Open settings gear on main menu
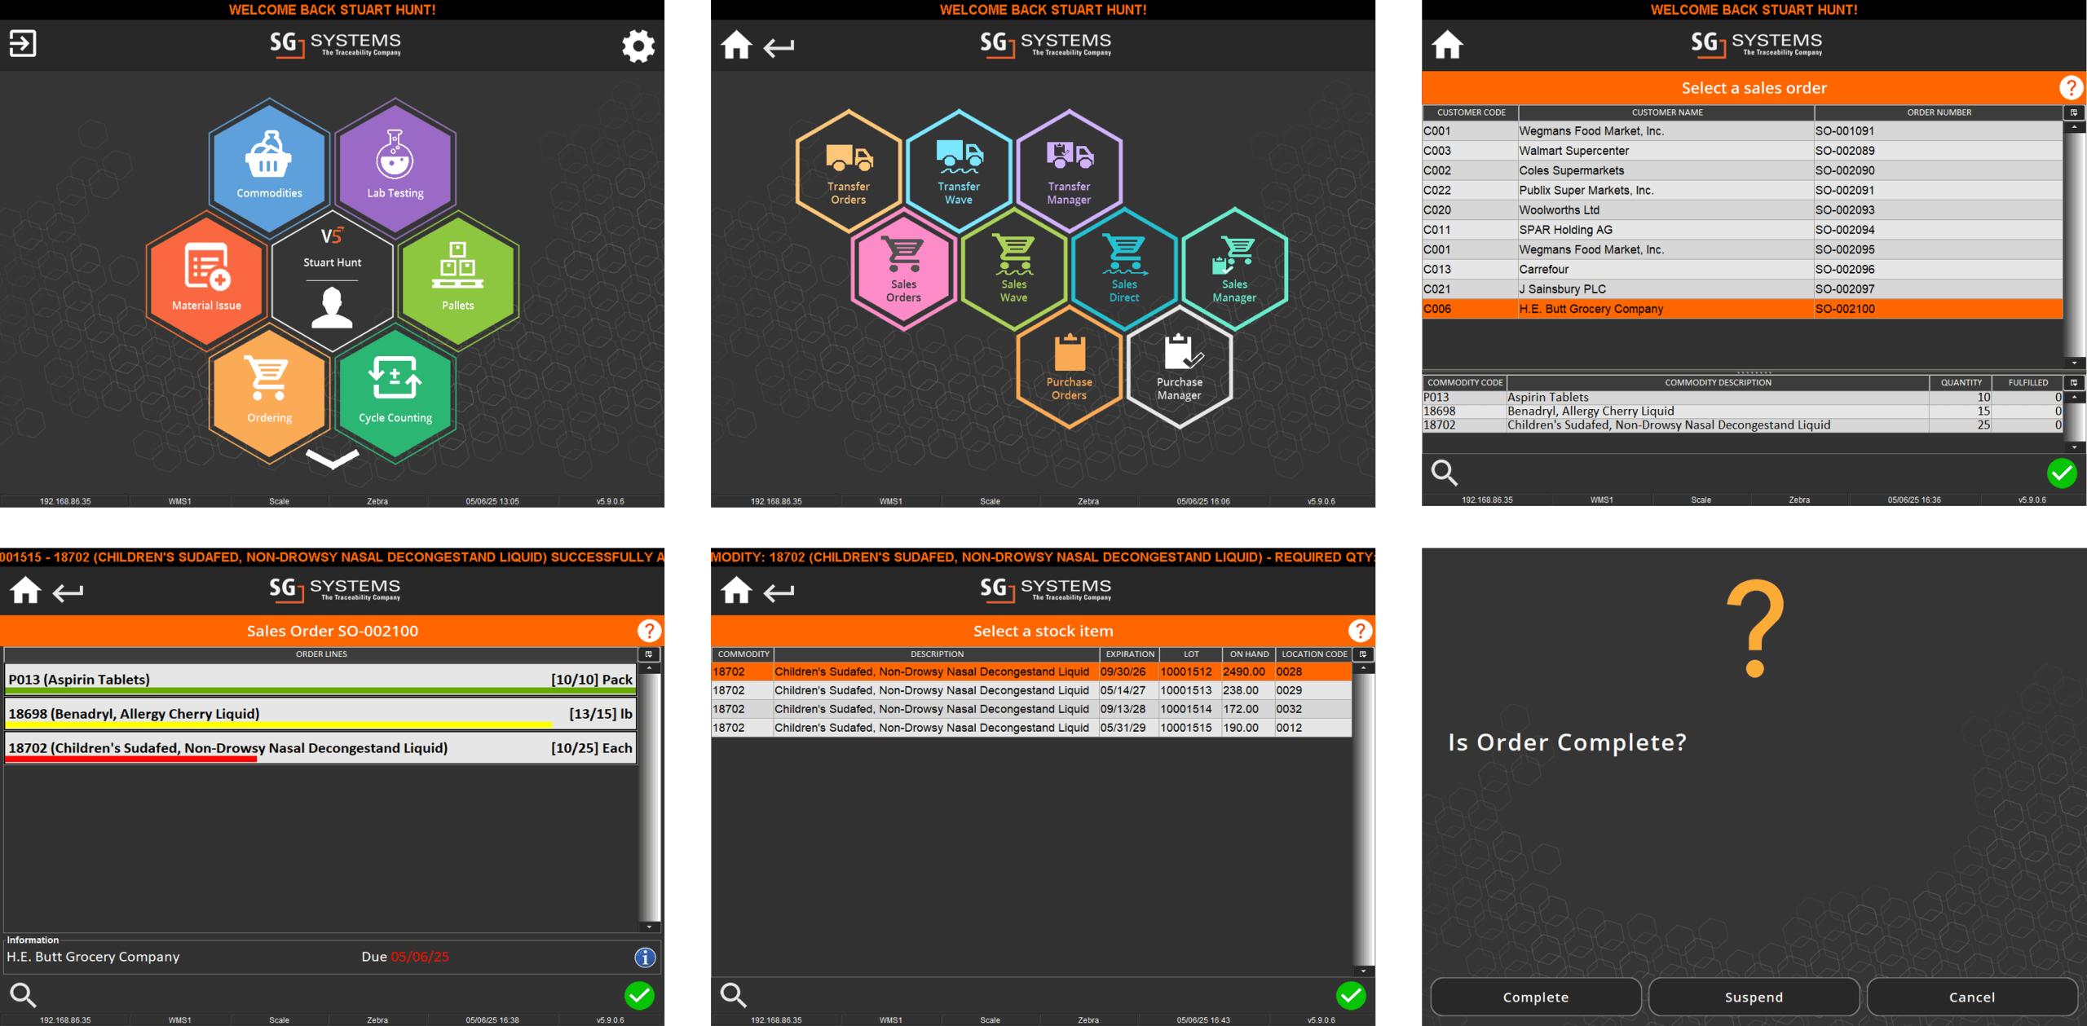 pos(638,46)
